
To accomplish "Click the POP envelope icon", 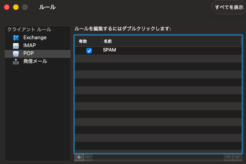I will 16,53.
